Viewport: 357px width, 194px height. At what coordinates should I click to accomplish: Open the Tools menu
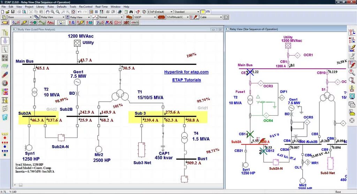point(73,7)
